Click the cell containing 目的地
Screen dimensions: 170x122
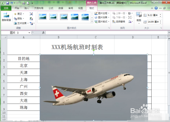[24, 58]
